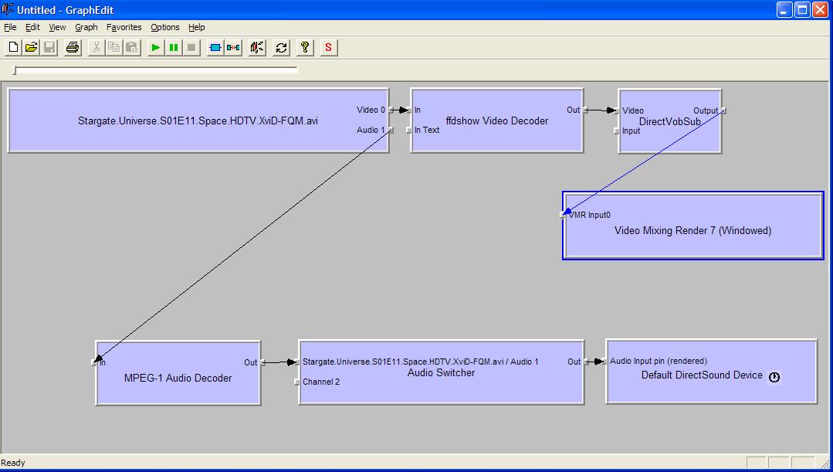The height and width of the screenshot is (472, 833).
Task: Open a graph file with the folder icon
Action: [x=31, y=47]
